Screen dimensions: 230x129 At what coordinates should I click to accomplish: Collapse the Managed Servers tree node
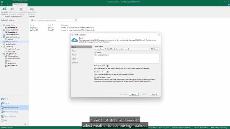[1, 54]
